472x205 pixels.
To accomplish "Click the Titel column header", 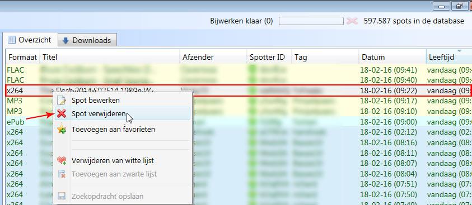I will [x=110, y=57].
